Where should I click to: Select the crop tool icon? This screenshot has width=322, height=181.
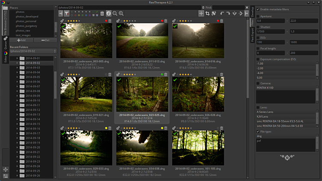[207, 14]
